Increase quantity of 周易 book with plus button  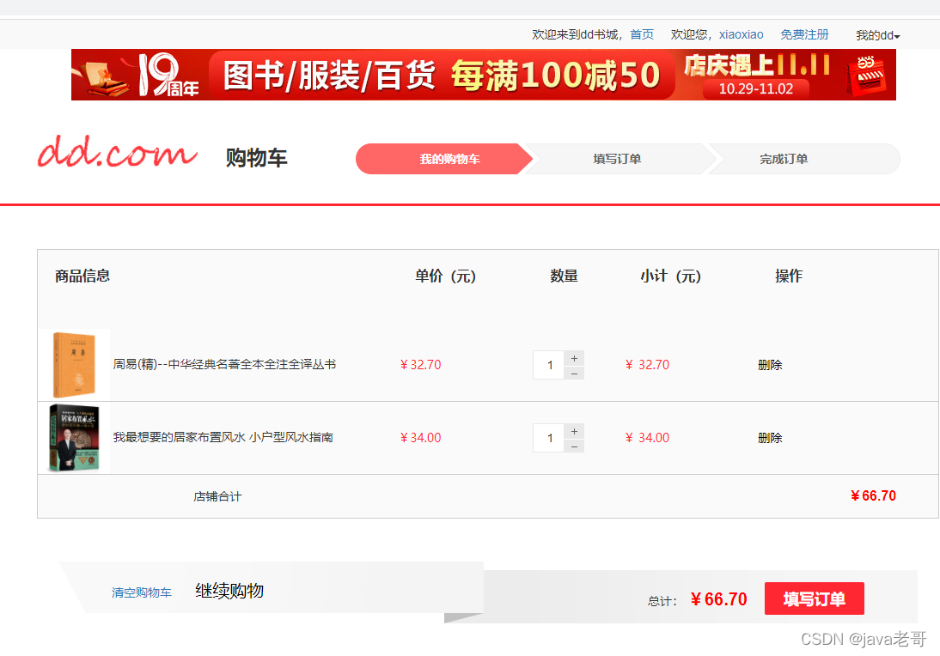coord(574,357)
